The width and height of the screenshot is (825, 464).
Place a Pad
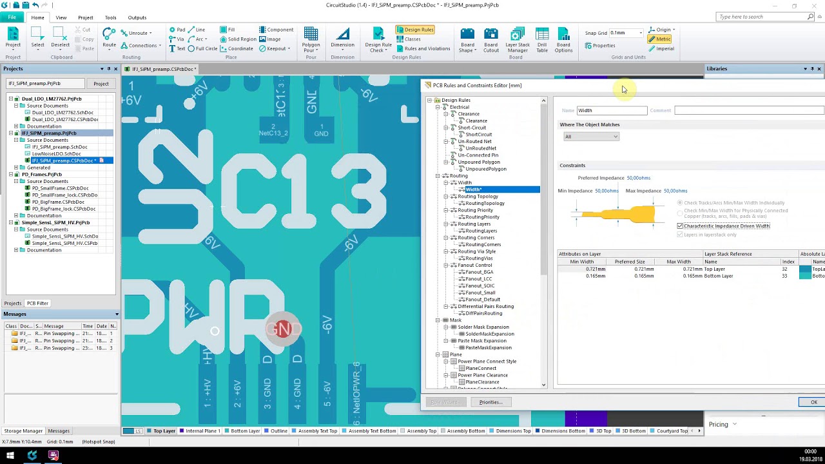coord(177,30)
